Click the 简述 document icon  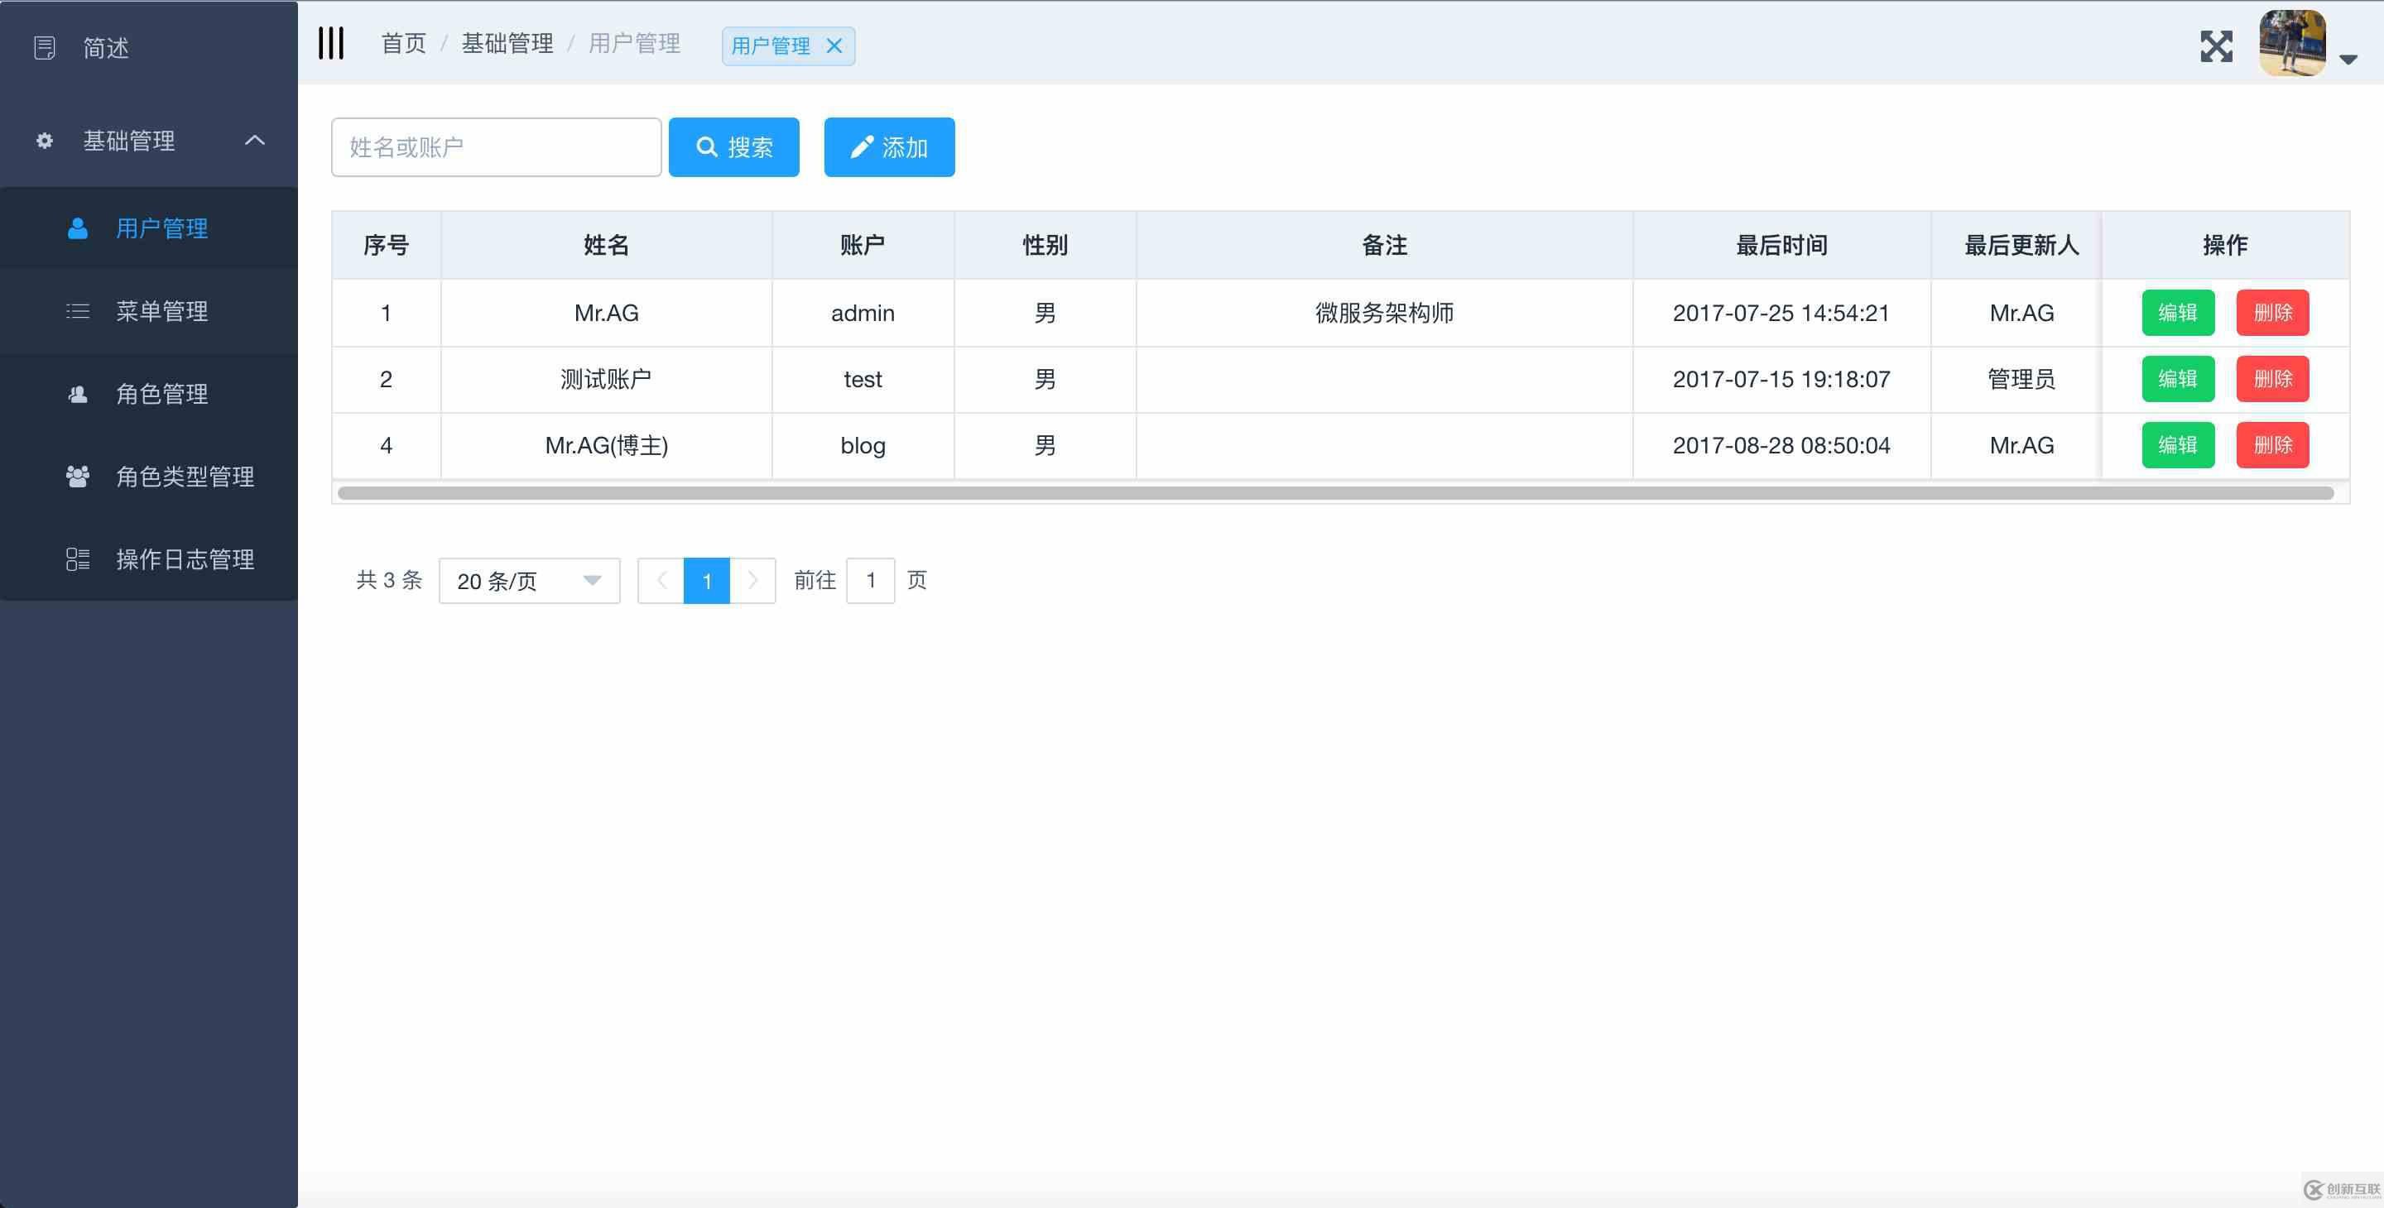click(45, 47)
